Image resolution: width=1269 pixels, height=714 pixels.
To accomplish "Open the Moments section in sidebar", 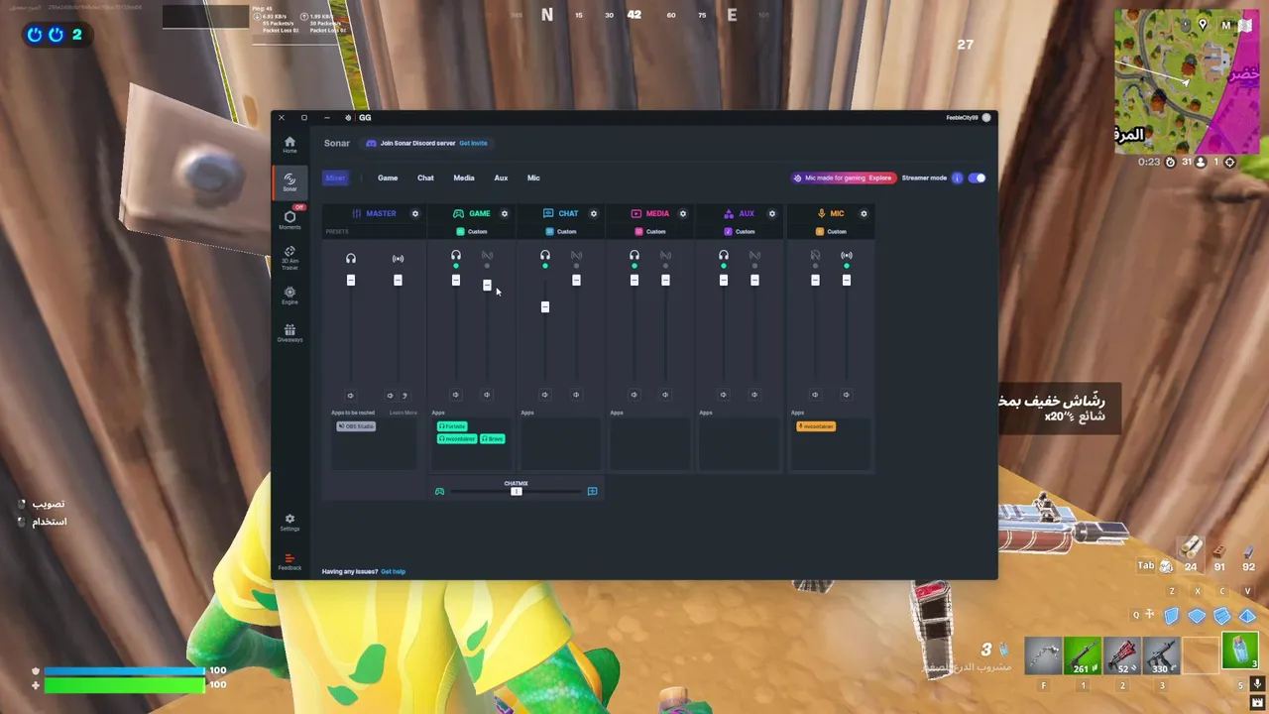I will 289,219.
